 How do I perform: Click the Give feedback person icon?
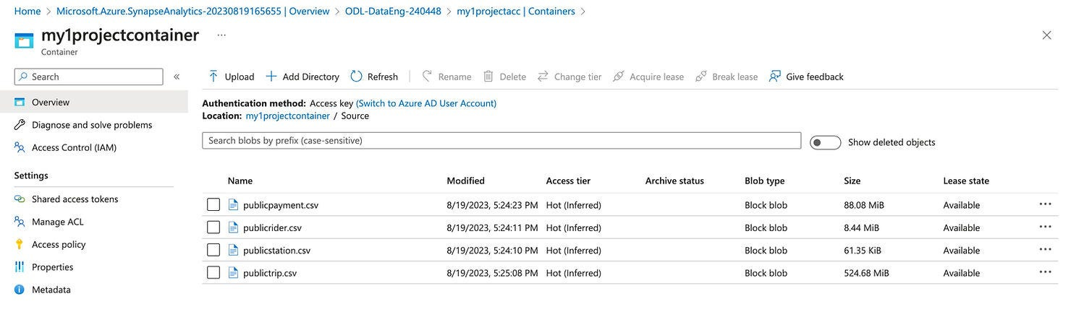click(775, 77)
